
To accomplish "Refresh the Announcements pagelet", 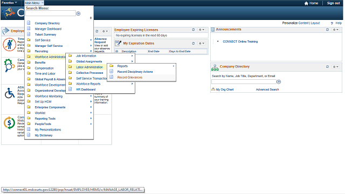I will click(327, 30).
